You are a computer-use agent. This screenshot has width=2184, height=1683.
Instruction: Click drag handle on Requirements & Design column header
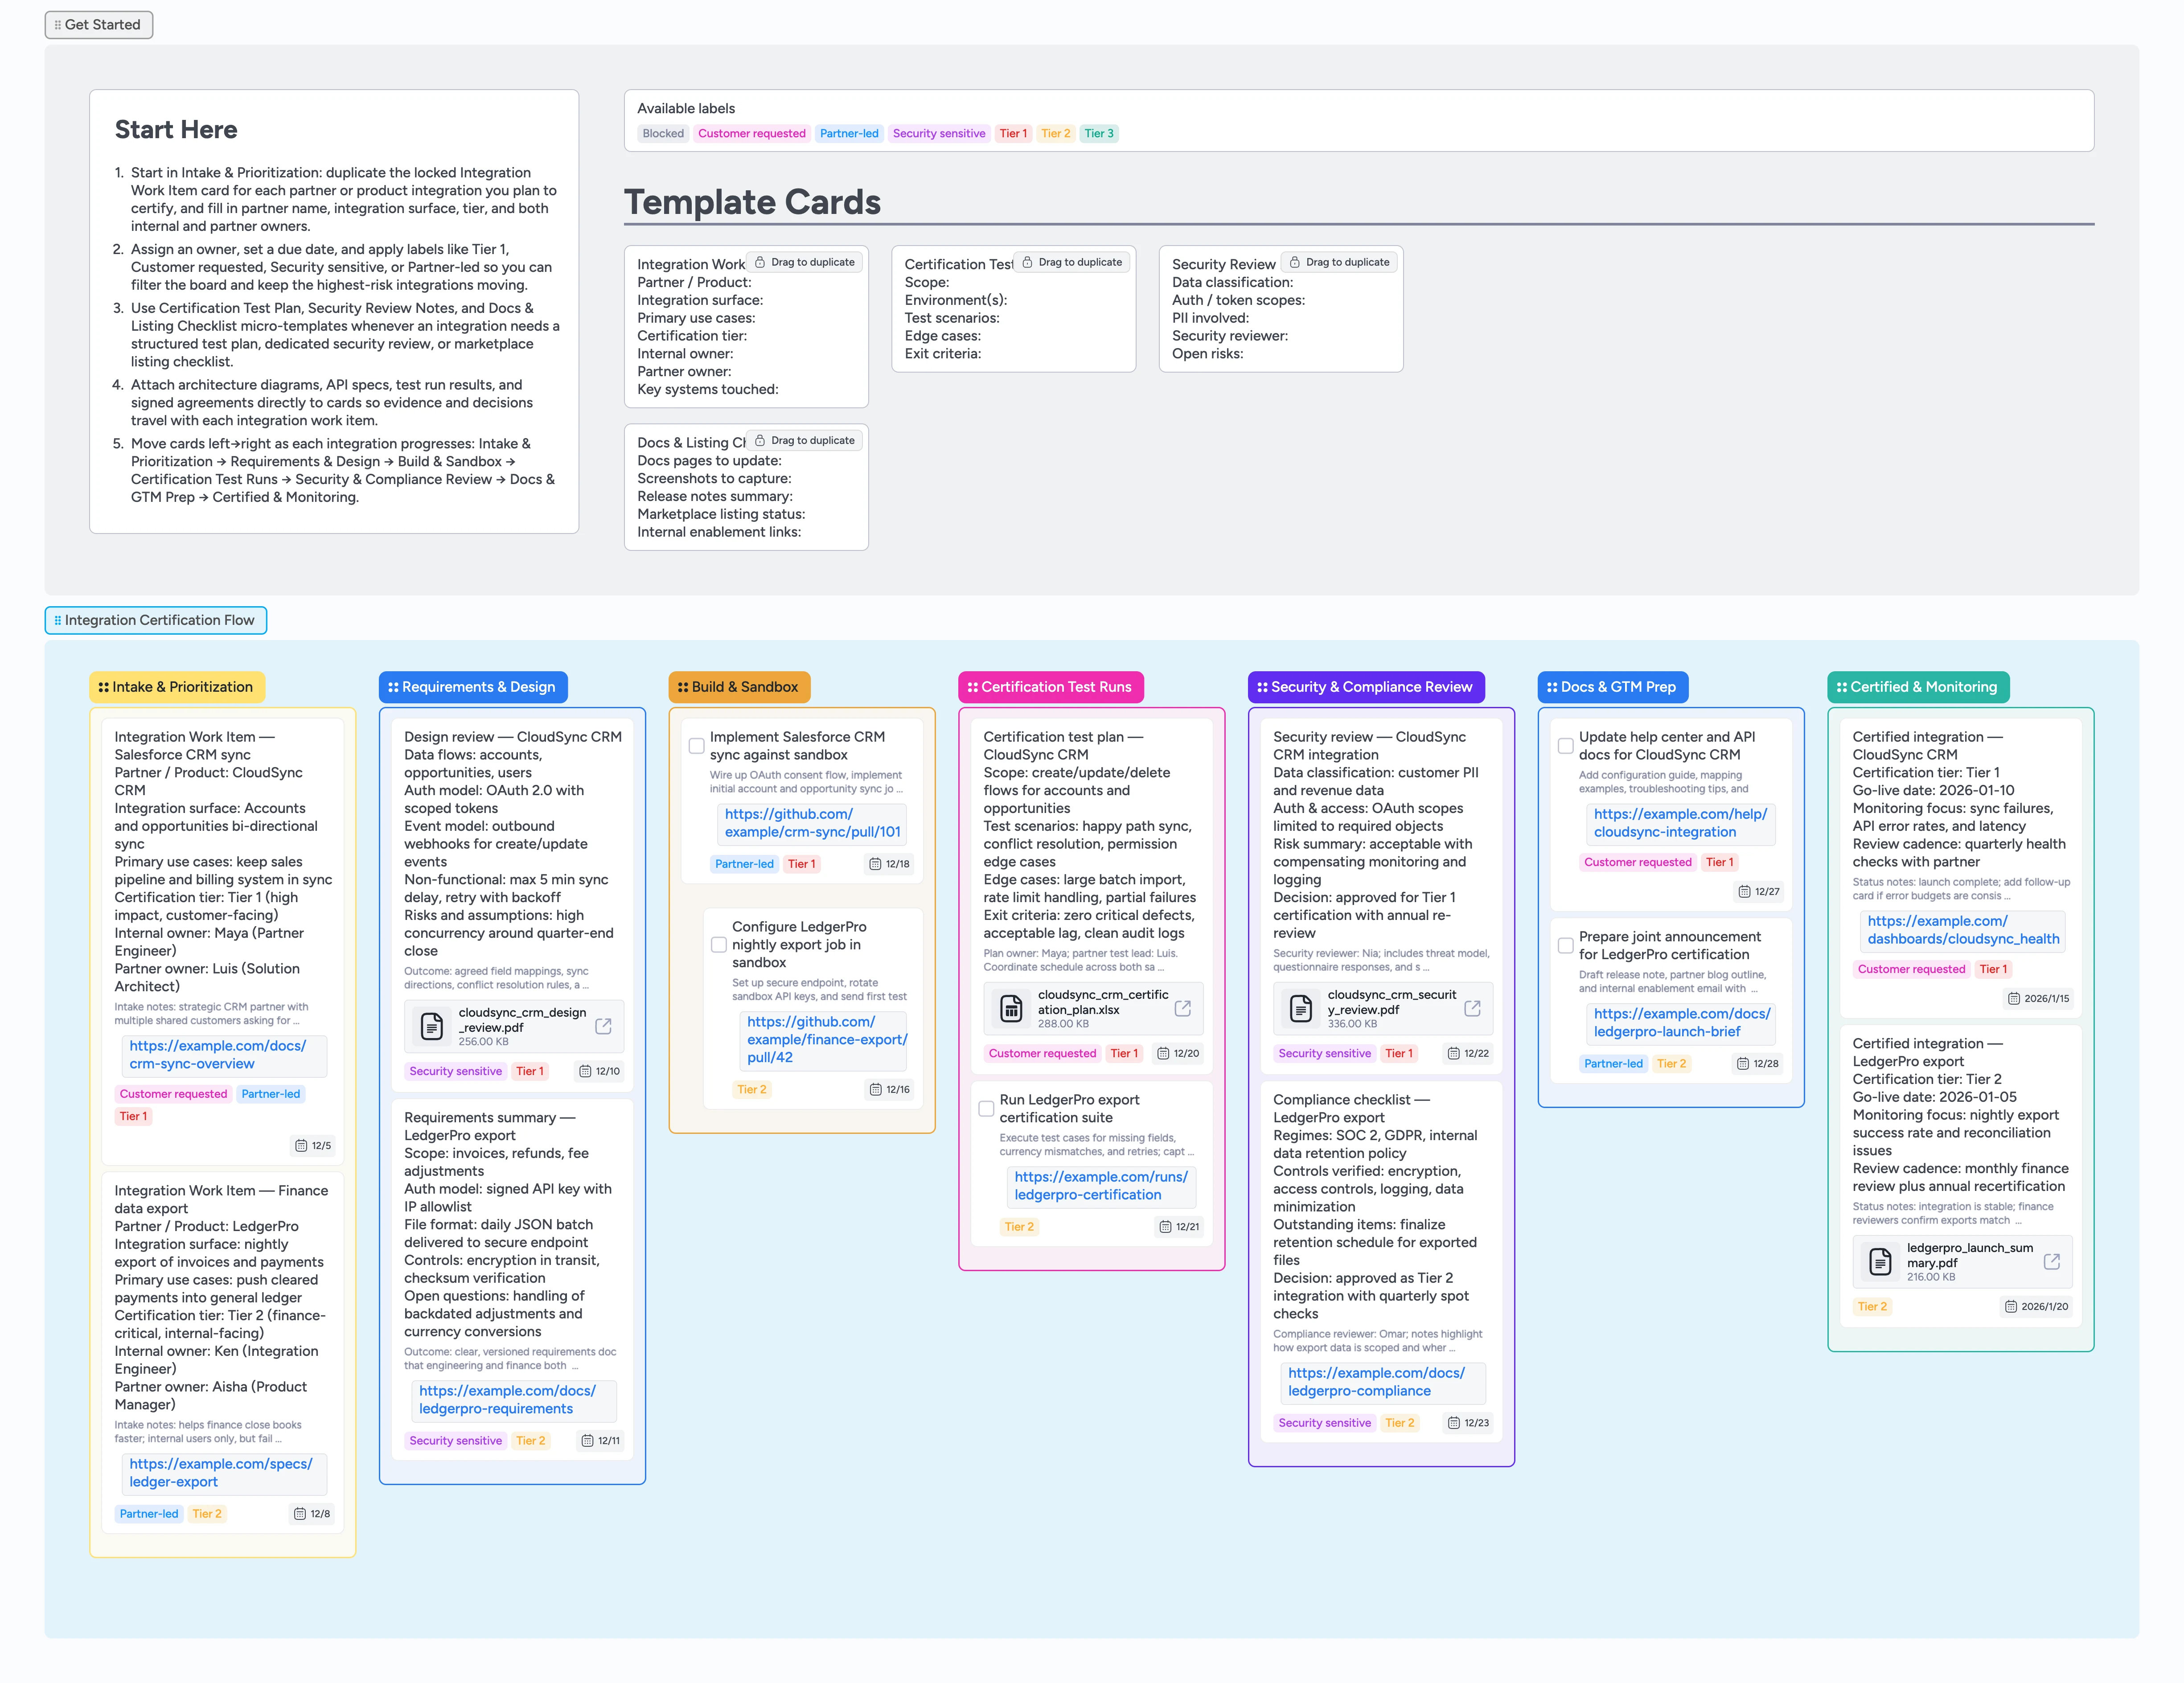coord(393,687)
